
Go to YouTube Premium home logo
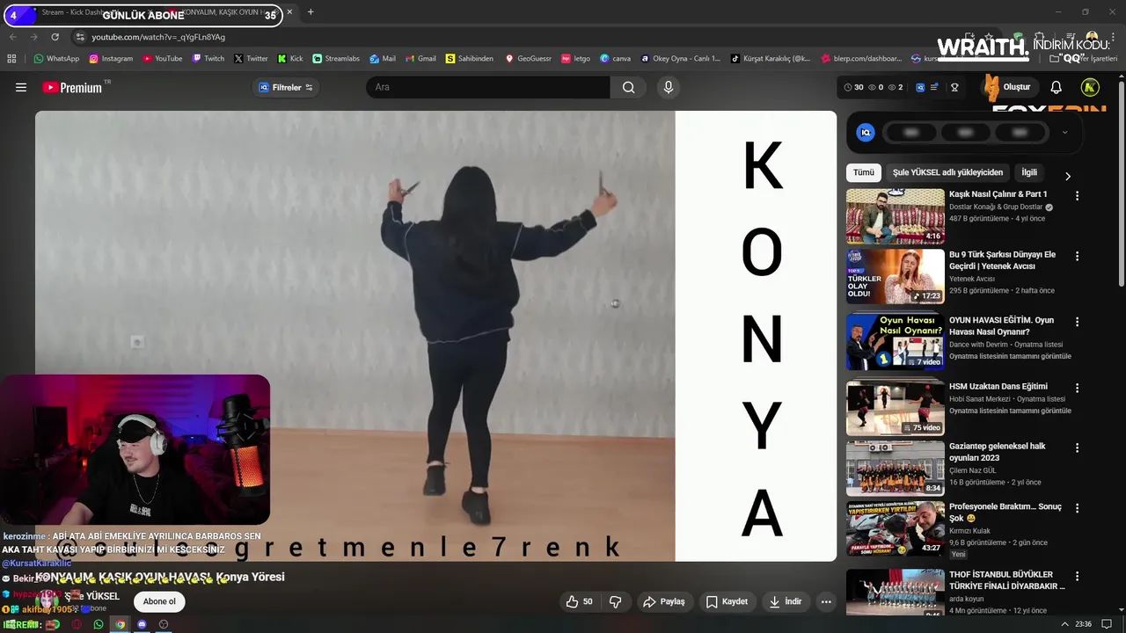click(72, 87)
